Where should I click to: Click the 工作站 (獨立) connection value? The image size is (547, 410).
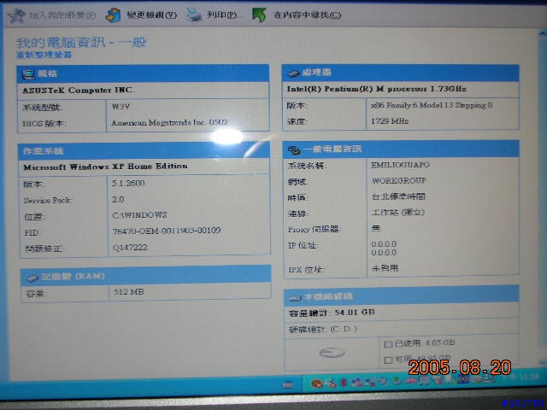point(398,213)
